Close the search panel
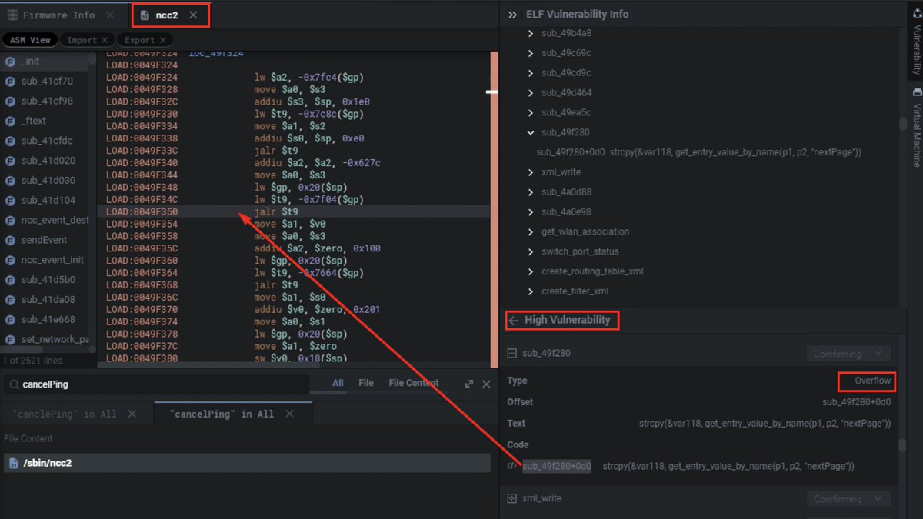 (x=486, y=384)
